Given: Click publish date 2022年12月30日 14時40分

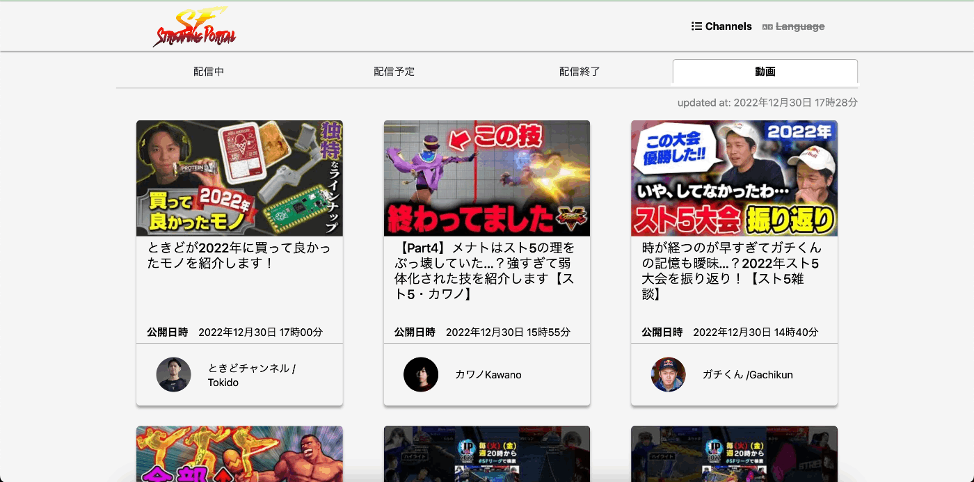Looking at the screenshot, I should (x=756, y=332).
